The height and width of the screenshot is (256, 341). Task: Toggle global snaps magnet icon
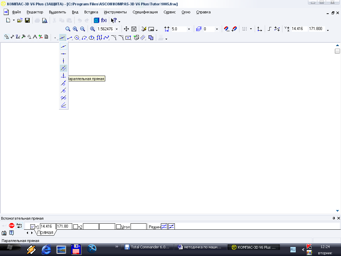(x=226, y=29)
